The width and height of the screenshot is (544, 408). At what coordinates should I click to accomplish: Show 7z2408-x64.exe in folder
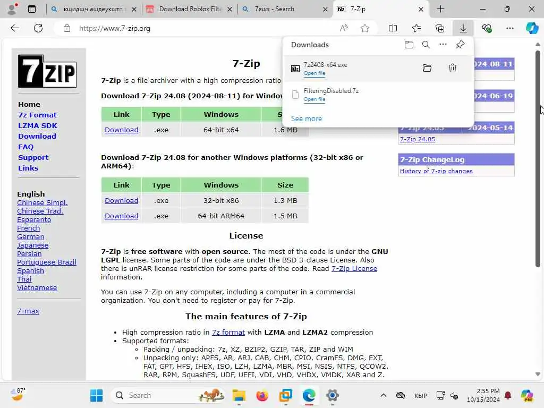tap(427, 68)
